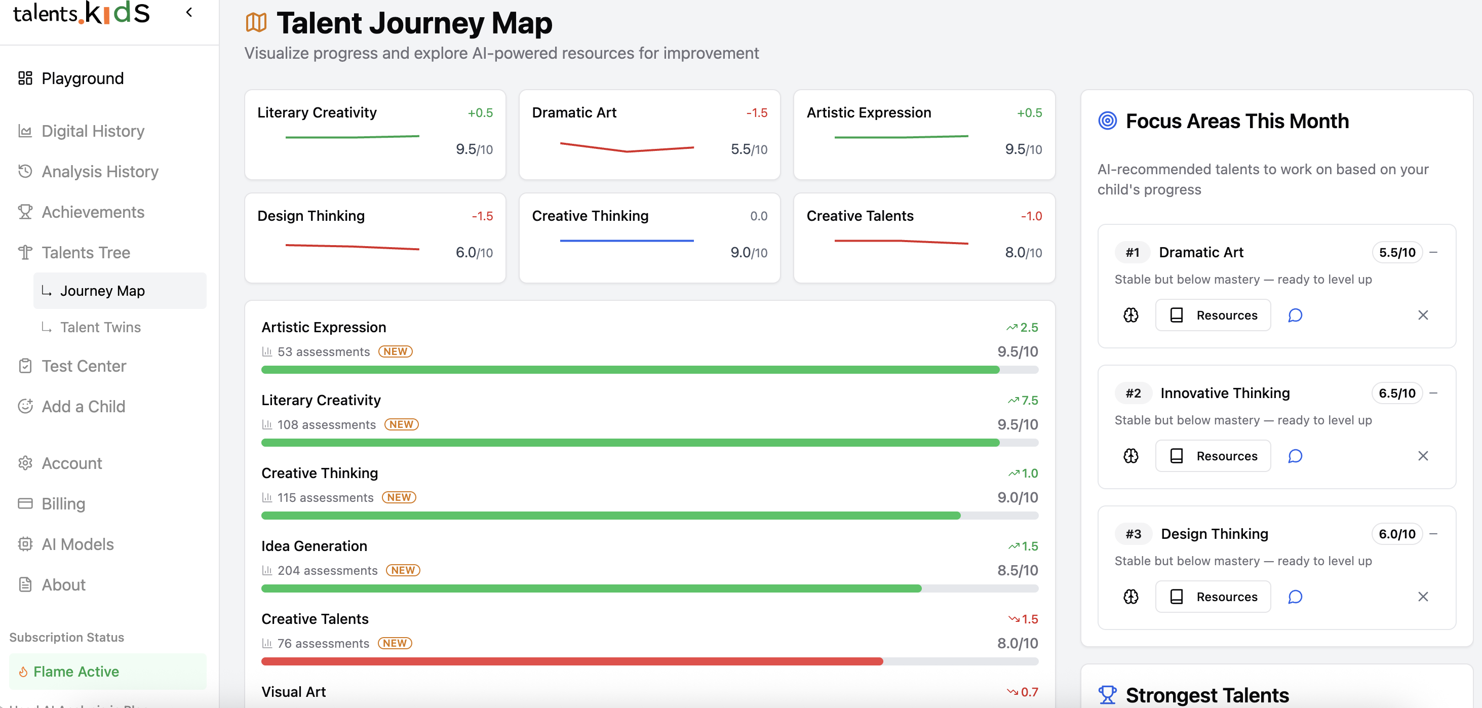Viewport: 1482px width, 708px height.
Task: Click the Artistic Expression progress bar
Action: click(x=649, y=370)
